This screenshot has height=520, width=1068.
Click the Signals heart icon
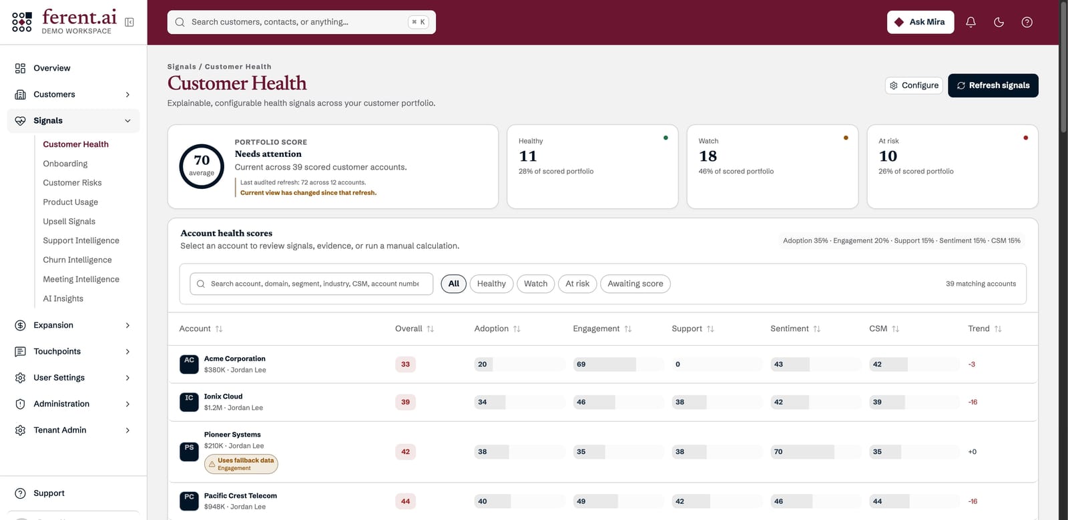20,121
